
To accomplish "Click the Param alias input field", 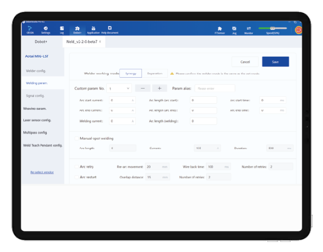I will pyautogui.click(x=214, y=88).
